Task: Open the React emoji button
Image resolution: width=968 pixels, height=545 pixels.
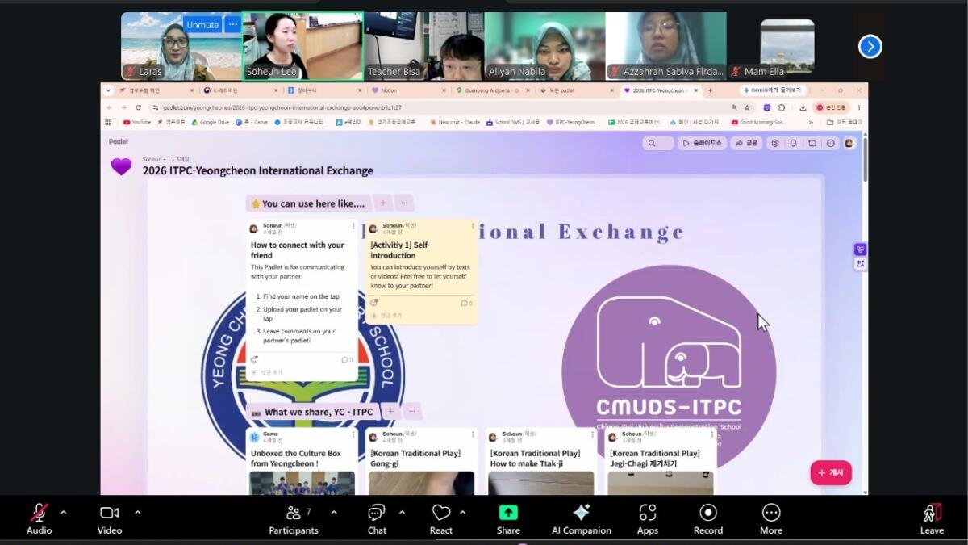Action: pyautogui.click(x=441, y=519)
